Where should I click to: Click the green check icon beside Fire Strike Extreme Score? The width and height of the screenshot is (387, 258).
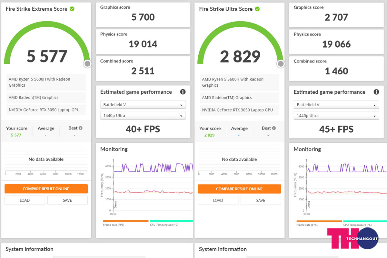coord(72,9)
